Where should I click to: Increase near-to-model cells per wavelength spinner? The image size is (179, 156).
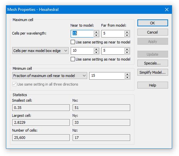[x=96, y=32]
